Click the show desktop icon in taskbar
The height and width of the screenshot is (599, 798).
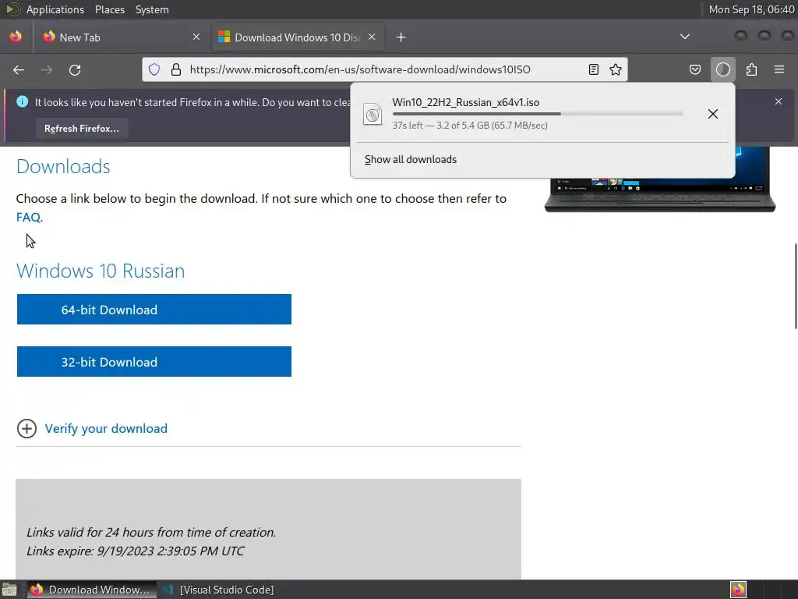coord(9,590)
